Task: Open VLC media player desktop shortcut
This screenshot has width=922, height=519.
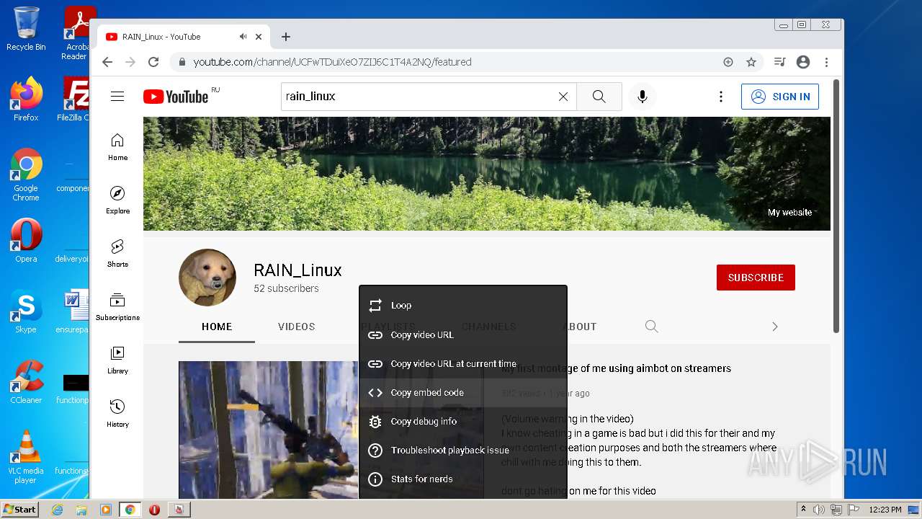Action: 26,457
